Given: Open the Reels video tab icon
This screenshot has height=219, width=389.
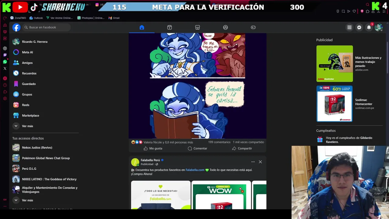Looking at the screenshot, I should [170, 27].
